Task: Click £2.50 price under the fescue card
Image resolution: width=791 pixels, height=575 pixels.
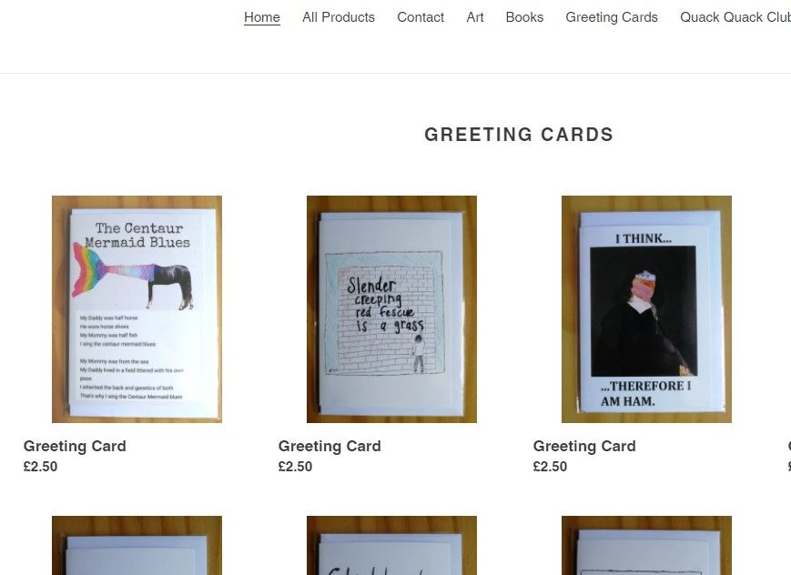Action: coord(295,467)
